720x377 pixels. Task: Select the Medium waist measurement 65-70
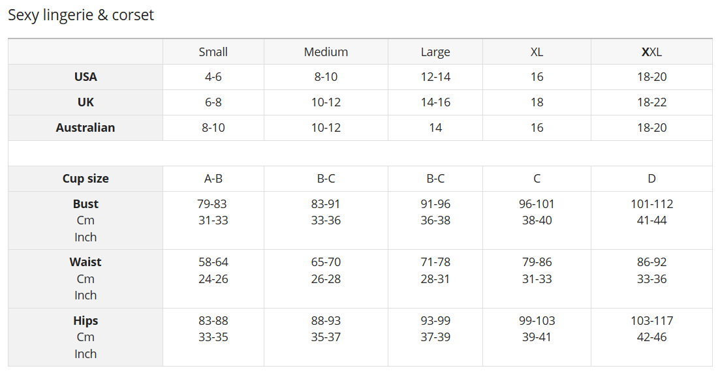point(326,262)
